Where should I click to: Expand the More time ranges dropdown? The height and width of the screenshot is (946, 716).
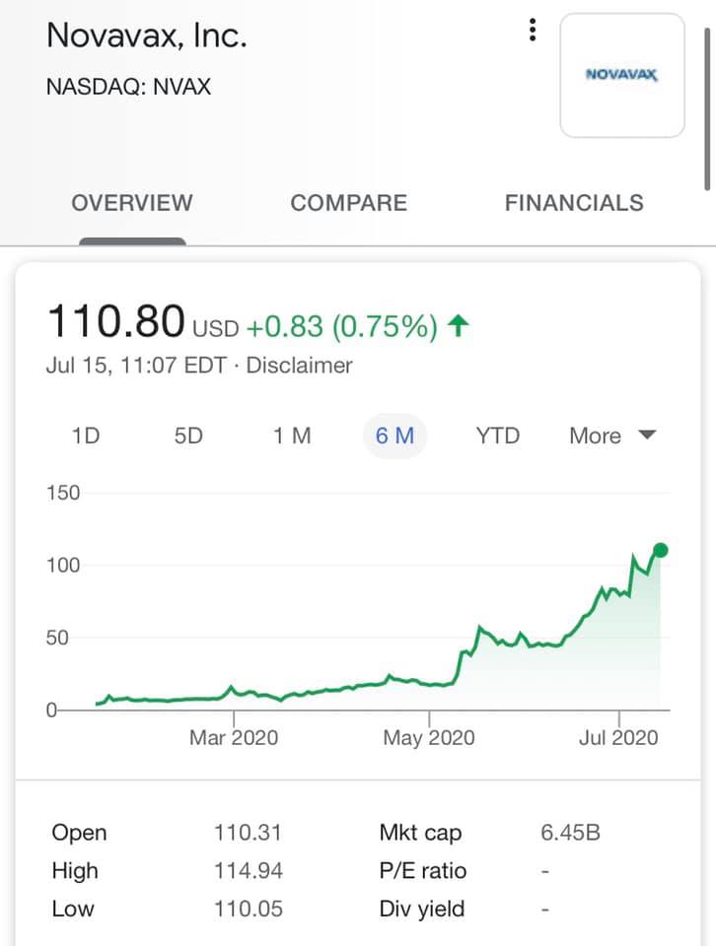coord(612,436)
